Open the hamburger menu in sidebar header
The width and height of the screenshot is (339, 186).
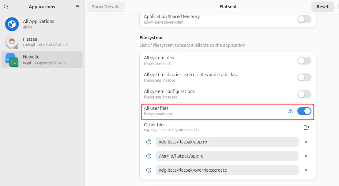click(78, 7)
